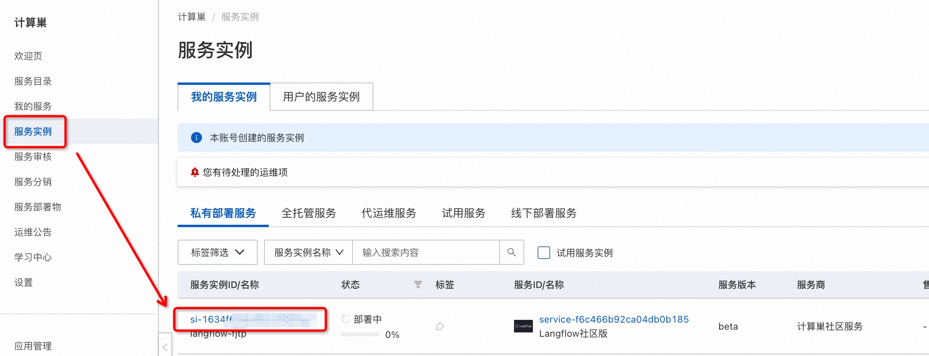This screenshot has height=356, width=929.
Task: Click the deployment spinner next to 部署中
Action: (x=345, y=319)
